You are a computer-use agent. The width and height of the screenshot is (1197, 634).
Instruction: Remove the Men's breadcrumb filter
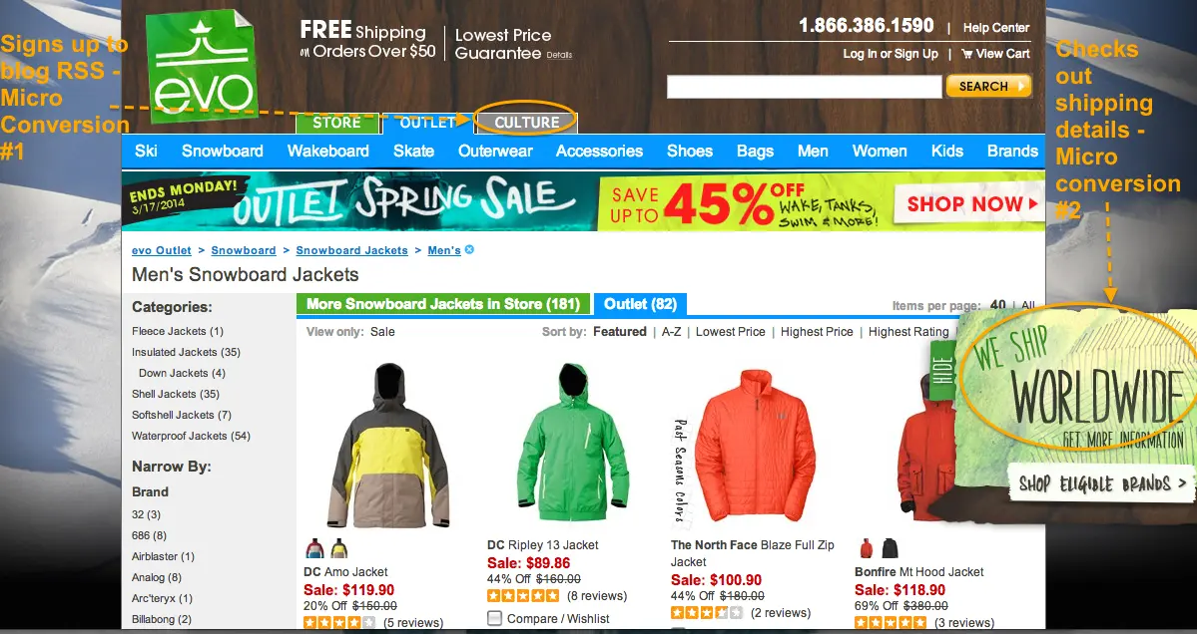coord(469,249)
